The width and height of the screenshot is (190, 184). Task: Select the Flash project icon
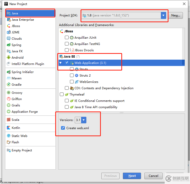(x=9, y=142)
